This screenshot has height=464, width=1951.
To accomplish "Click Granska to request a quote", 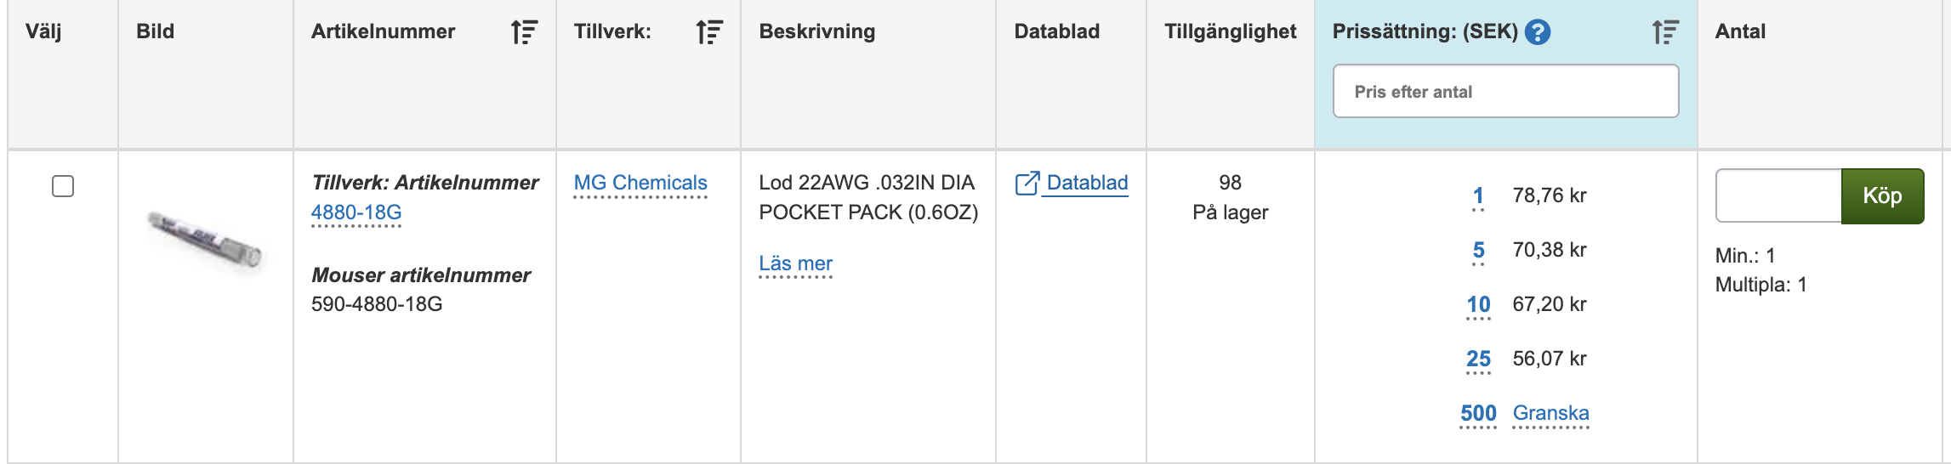I will pyautogui.click(x=1550, y=413).
